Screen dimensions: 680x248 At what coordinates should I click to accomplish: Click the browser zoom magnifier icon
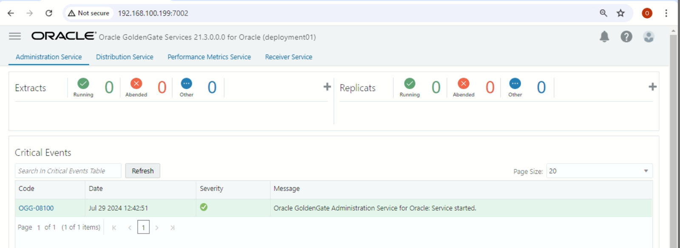[603, 13]
